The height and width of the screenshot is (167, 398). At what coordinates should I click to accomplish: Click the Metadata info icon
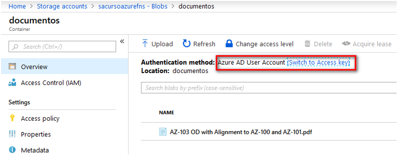click(x=12, y=150)
